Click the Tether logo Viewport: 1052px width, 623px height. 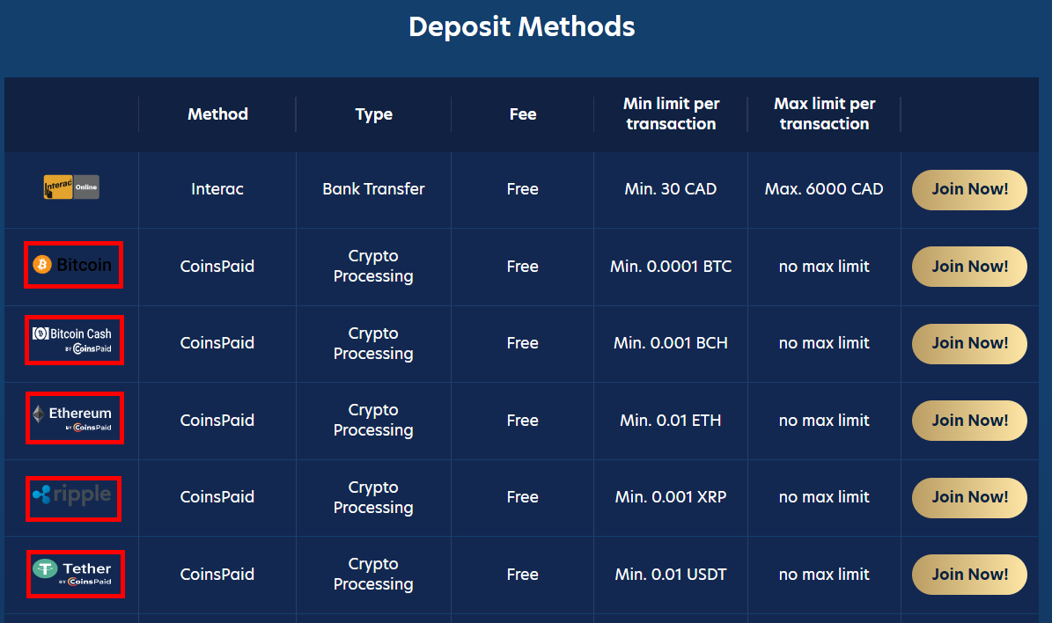pyautogui.click(x=74, y=573)
